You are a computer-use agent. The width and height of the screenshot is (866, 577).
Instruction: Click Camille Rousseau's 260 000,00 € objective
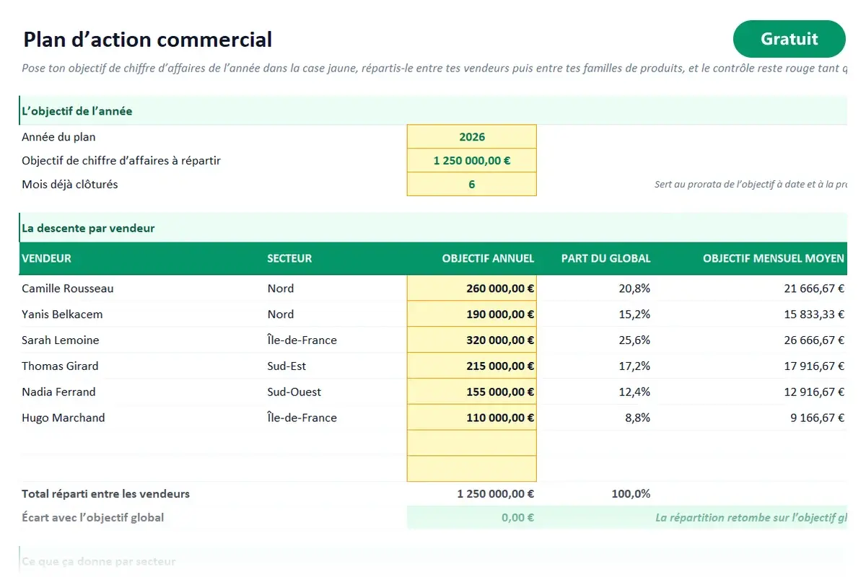click(x=472, y=288)
